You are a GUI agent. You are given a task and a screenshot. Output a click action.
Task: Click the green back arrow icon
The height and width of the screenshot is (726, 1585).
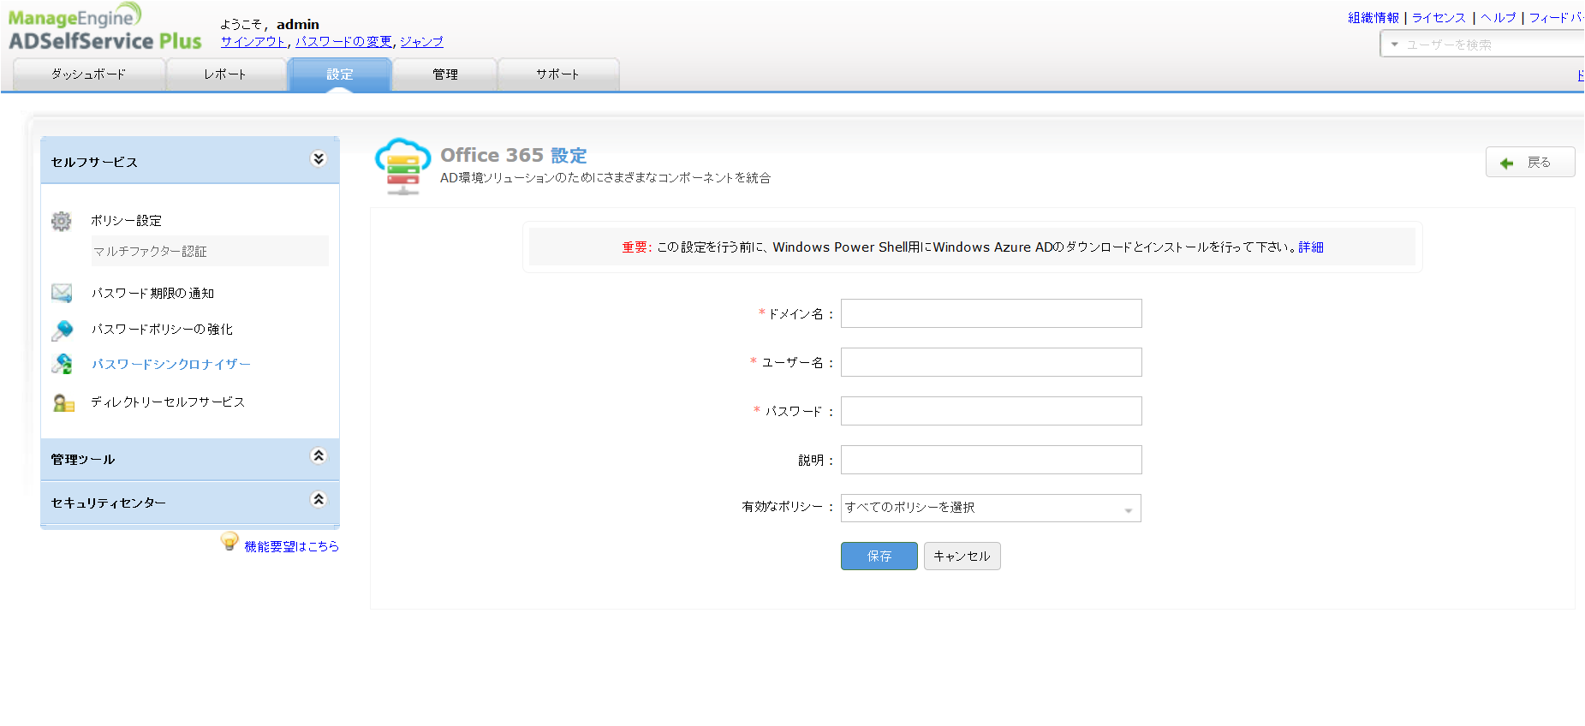coord(1507,163)
